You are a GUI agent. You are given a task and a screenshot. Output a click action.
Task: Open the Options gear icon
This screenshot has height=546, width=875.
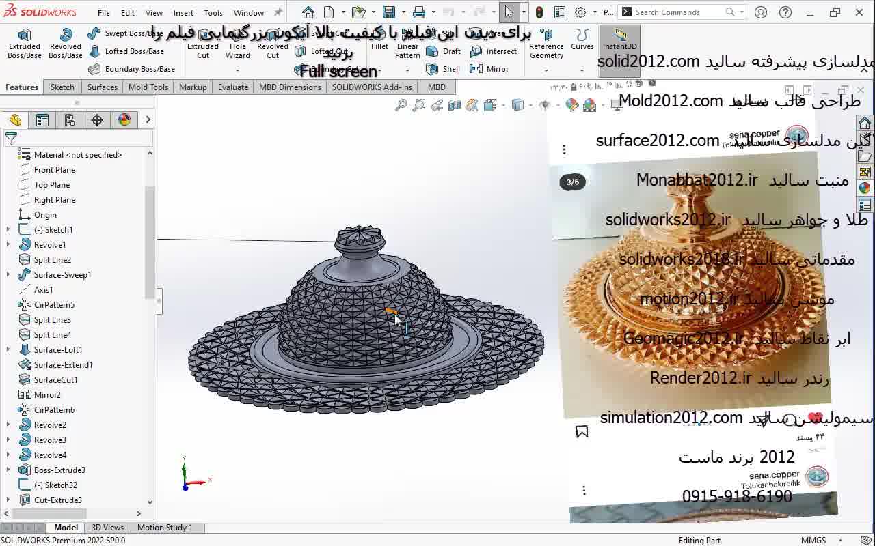(580, 12)
